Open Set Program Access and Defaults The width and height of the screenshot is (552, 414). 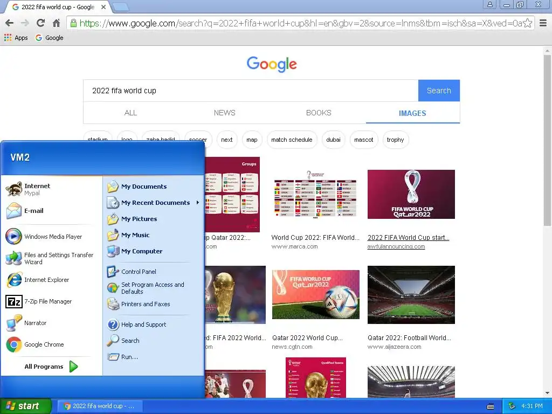point(153,288)
